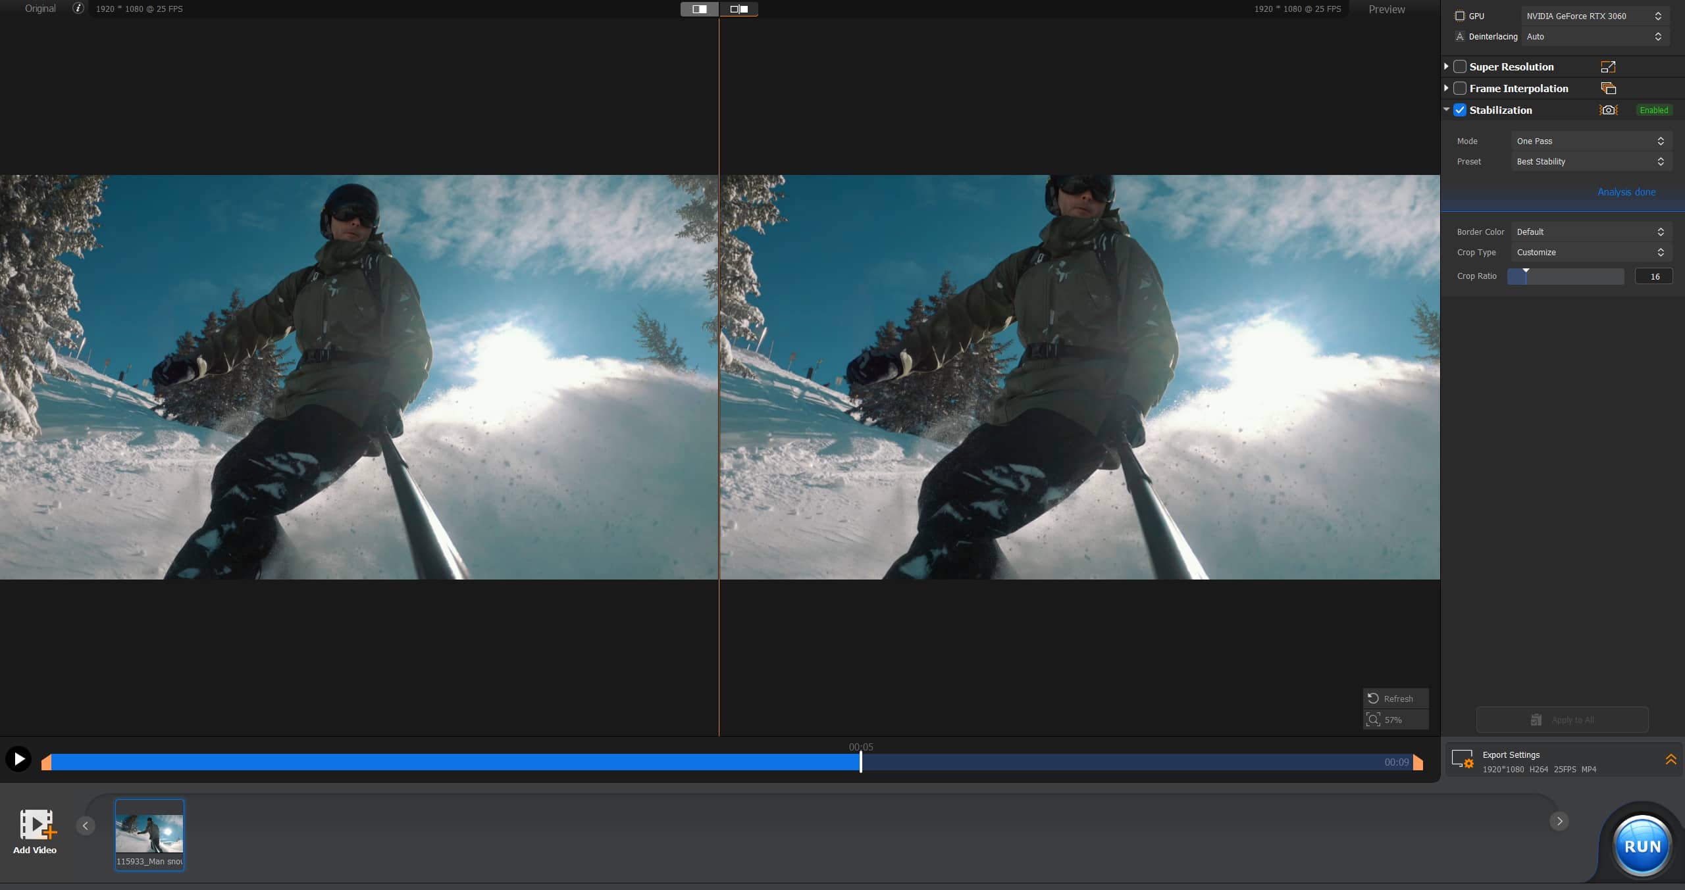Image resolution: width=1685 pixels, height=890 pixels.
Task: Click the timeline playhead at 00:05
Action: [860, 761]
